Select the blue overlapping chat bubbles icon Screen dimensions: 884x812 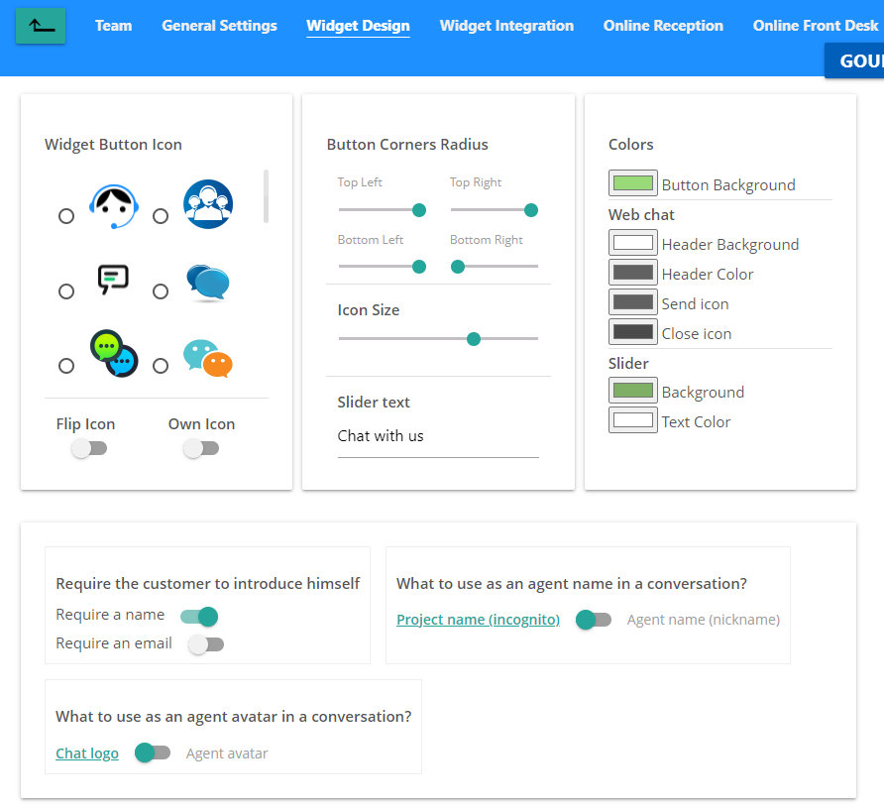161,291
